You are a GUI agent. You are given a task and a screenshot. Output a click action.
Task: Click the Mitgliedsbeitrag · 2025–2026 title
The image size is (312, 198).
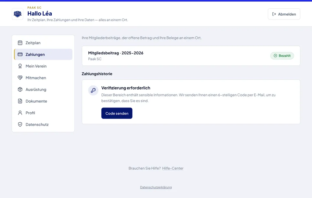click(x=116, y=53)
